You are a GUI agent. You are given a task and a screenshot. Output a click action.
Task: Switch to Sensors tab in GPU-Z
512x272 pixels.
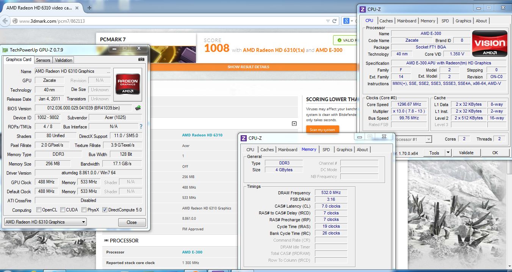coord(43,60)
